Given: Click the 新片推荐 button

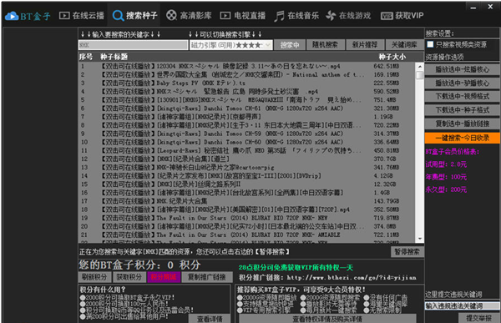Looking at the screenshot, I should (x=365, y=45).
